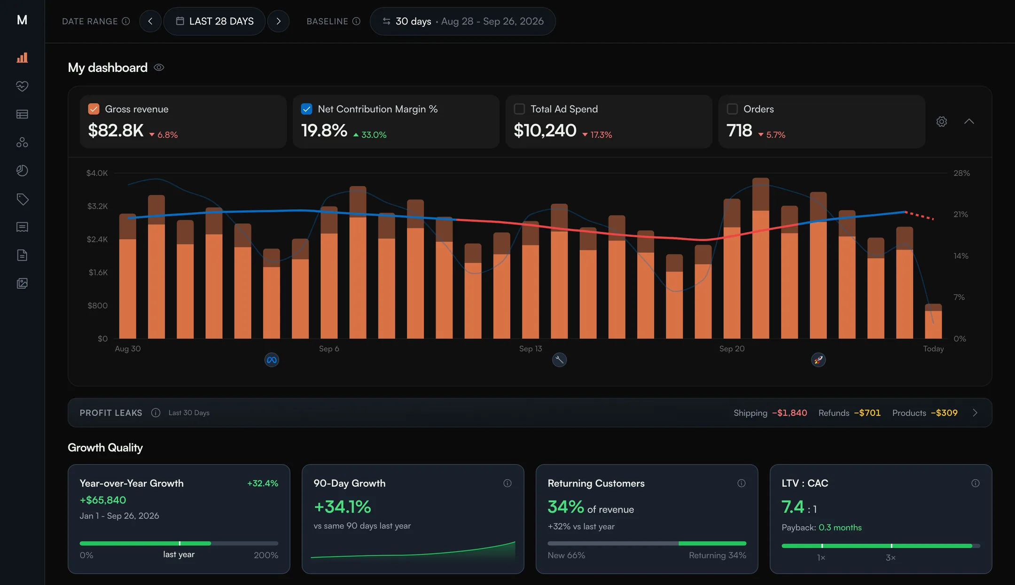Click the rocket launch marker below chart
This screenshot has height=585, width=1015.
click(819, 360)
